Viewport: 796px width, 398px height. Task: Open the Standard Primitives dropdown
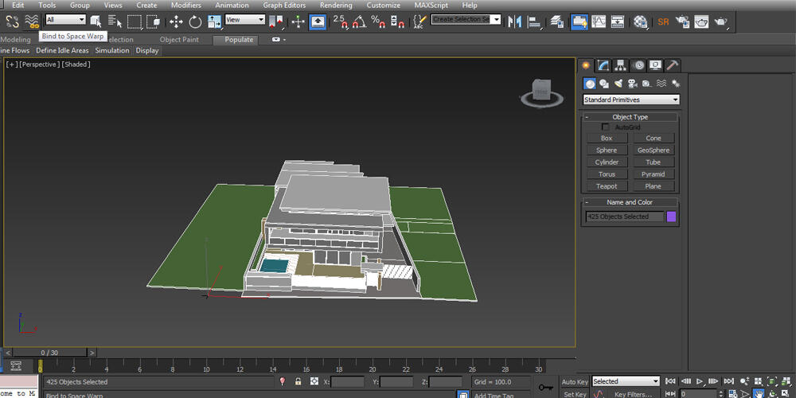click(x=631, y=99)
